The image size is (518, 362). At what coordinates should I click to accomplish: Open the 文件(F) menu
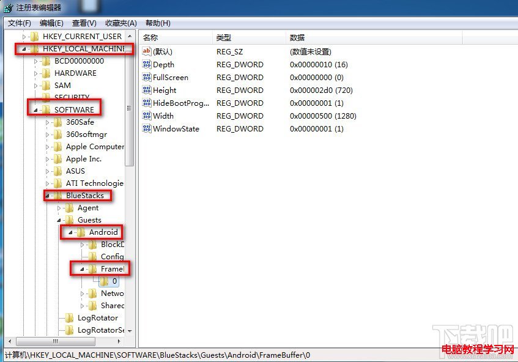[20, 23]
